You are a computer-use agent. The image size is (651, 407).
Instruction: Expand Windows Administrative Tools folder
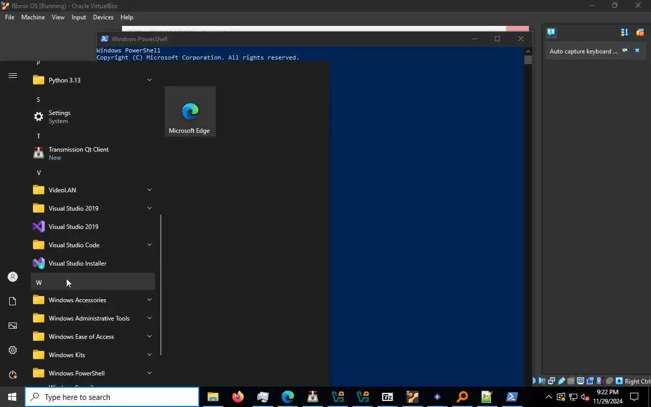pos(93,318)
